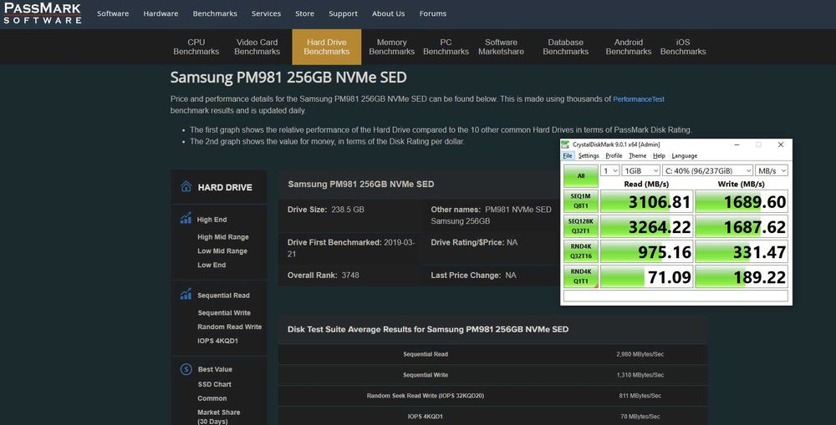Run all tests with the All button

click(x=580, y=175)
